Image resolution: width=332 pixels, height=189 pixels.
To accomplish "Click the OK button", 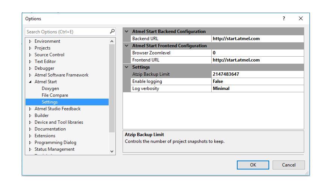I will click(253, 165).
